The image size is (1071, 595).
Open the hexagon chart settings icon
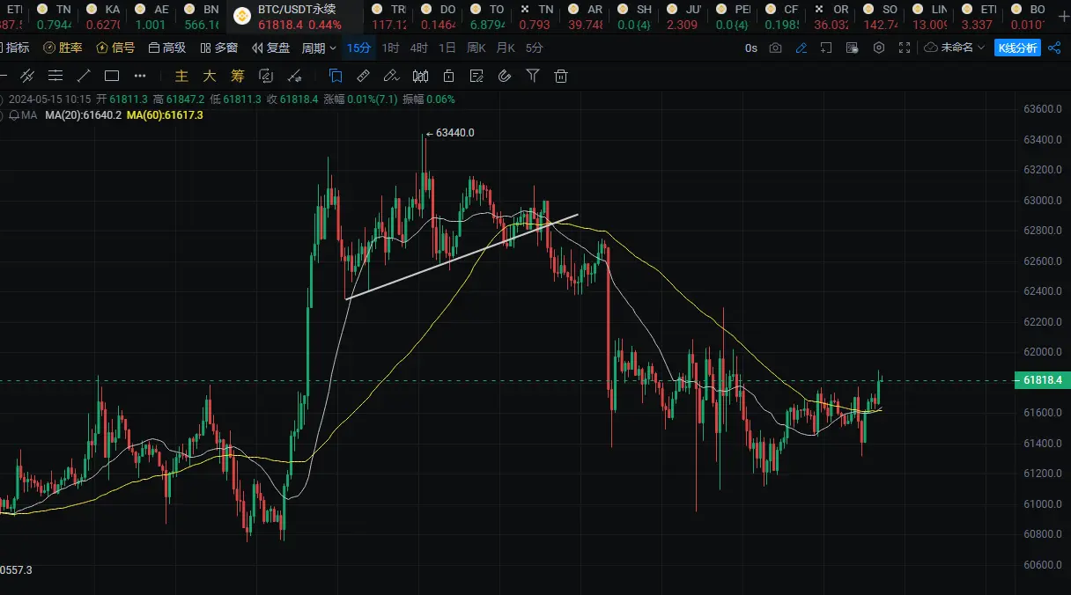pos(878,48)
